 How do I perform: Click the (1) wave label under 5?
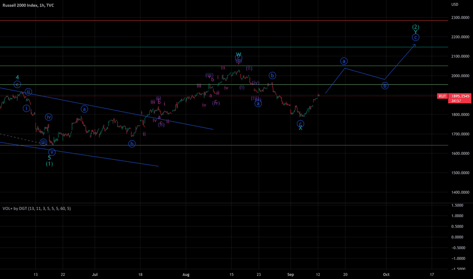(49, 164)
